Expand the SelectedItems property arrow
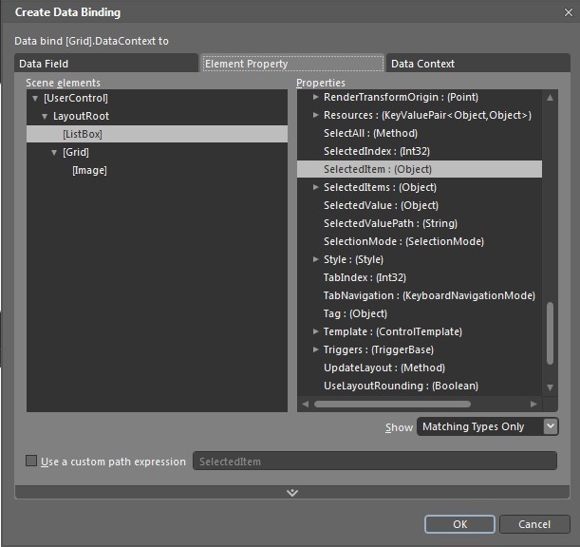The width and height of the screenshot is (580, 547). click(x=315, y=187)
